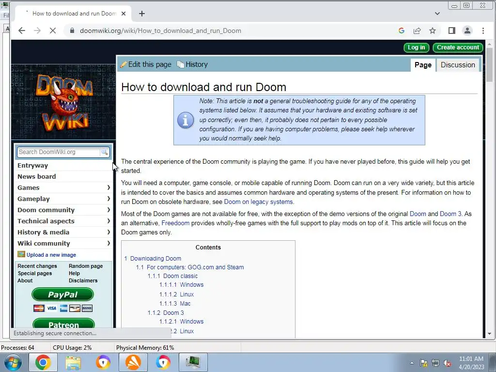The image size is (496, 372).
Task: Open the site security lock info
Action: coord(72,31)
